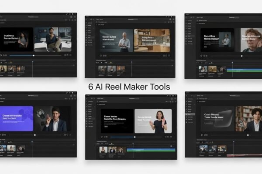Click play icon in woman-in-black-shirt window
This screenshot has height=174, width=262.
(x=102, y=137)
